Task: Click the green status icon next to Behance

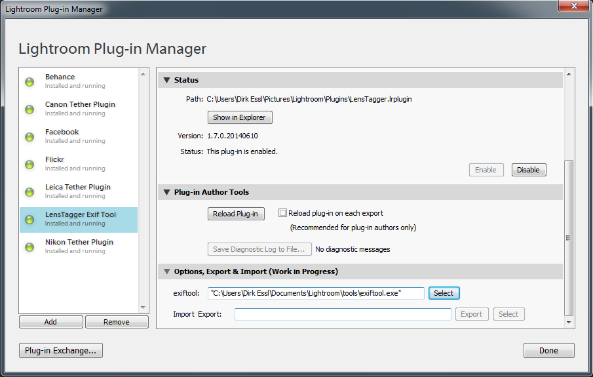Action: click(29, 82)
